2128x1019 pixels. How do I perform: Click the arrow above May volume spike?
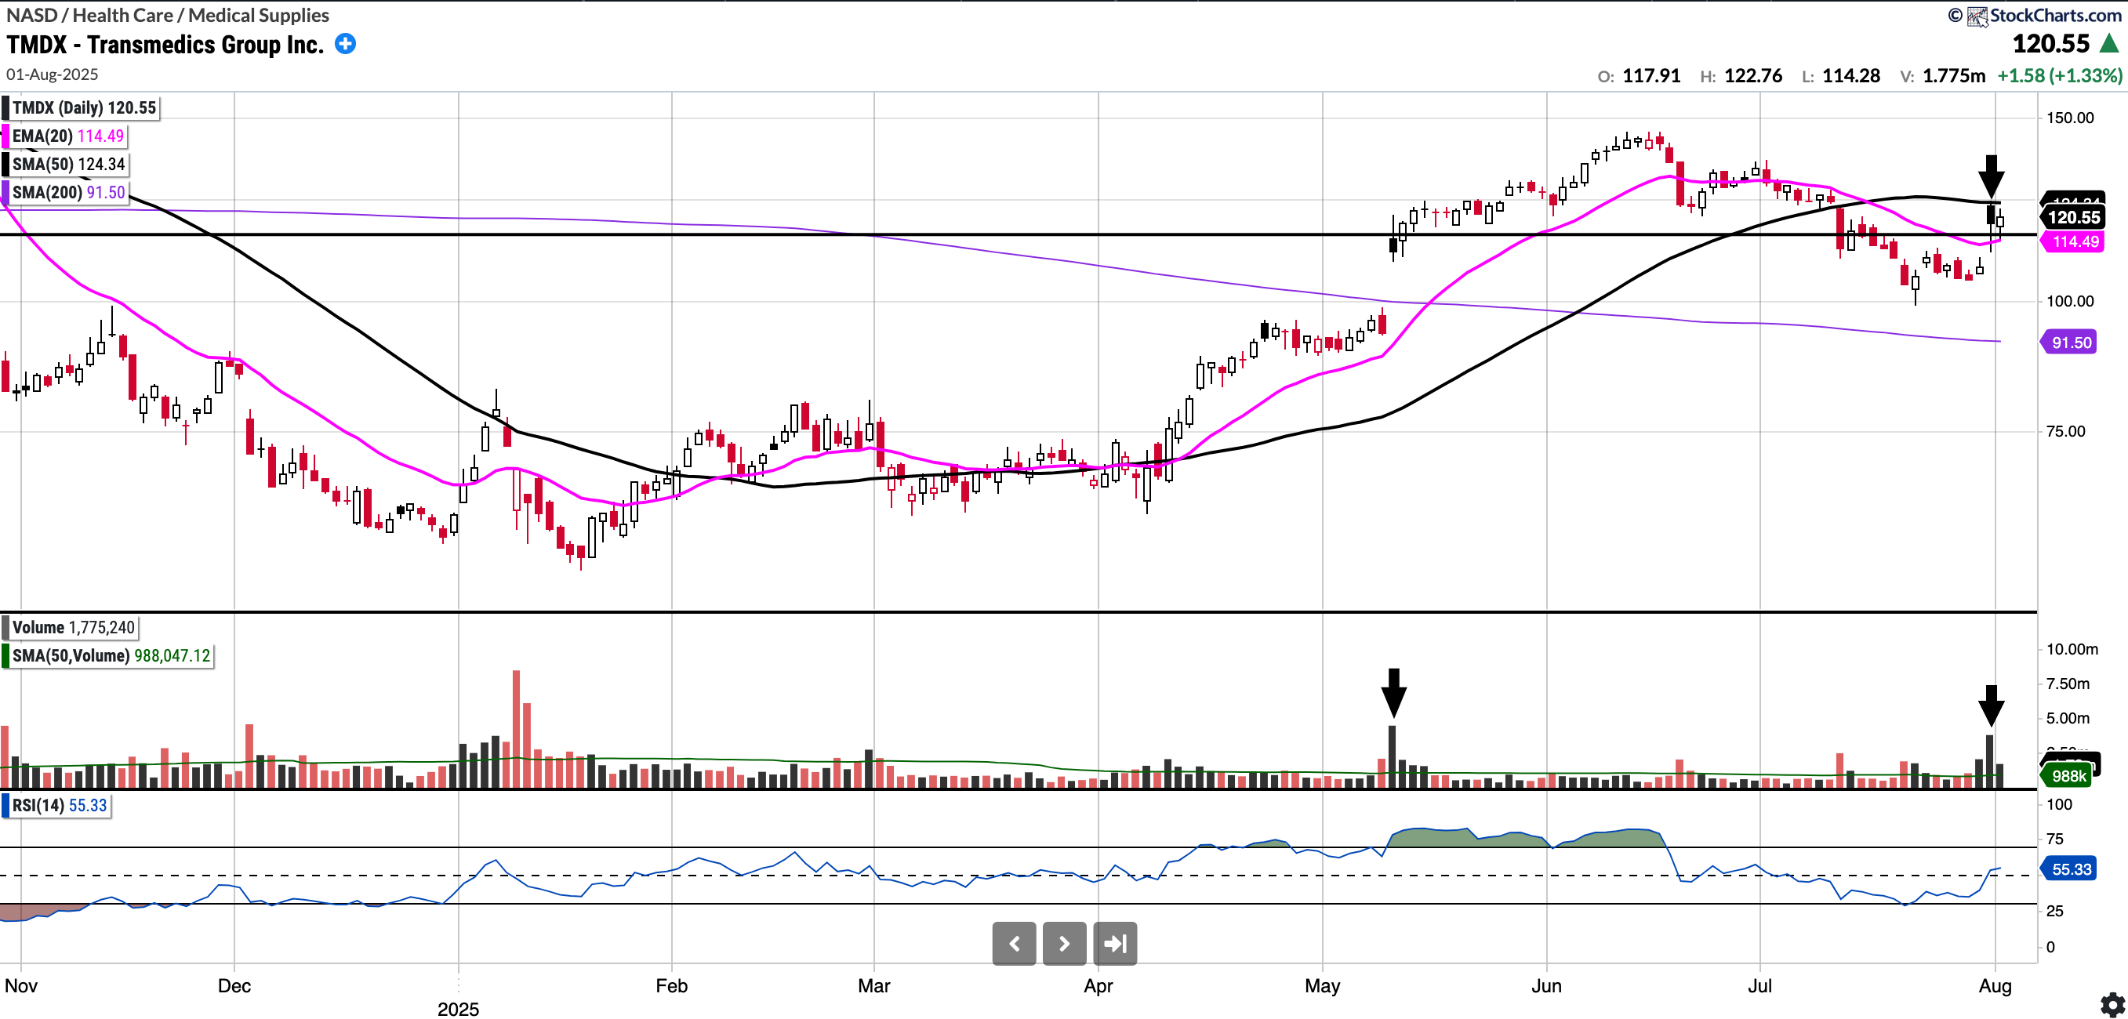point(1393,692)
